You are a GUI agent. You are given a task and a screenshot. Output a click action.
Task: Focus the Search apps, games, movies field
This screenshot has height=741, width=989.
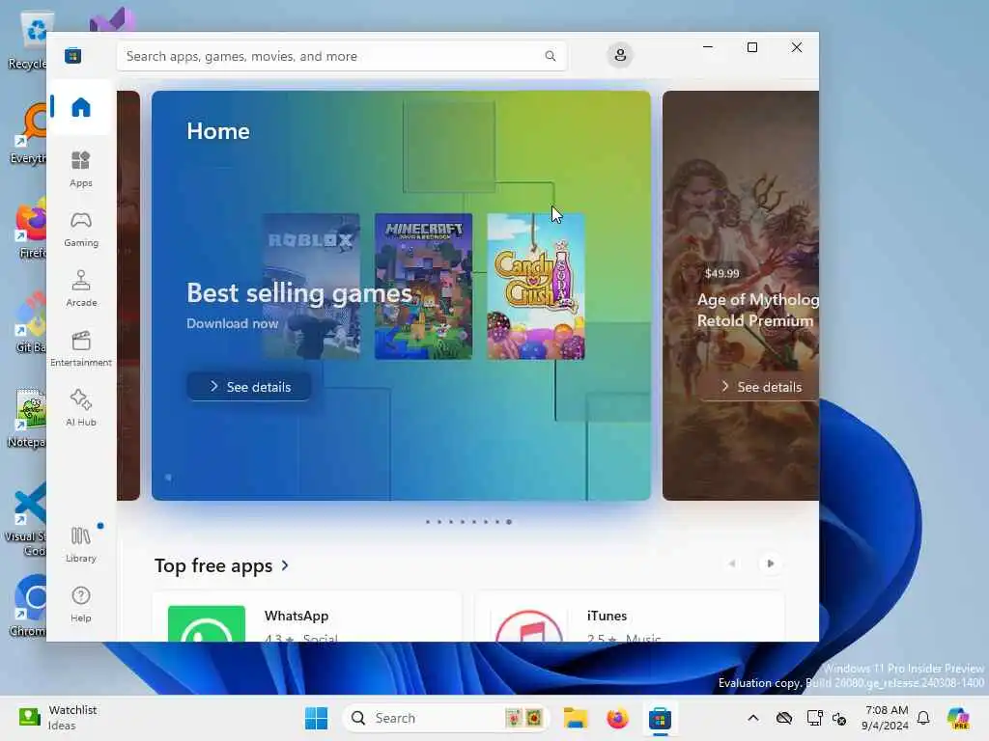pyautogui.click(x=341, y=56)
